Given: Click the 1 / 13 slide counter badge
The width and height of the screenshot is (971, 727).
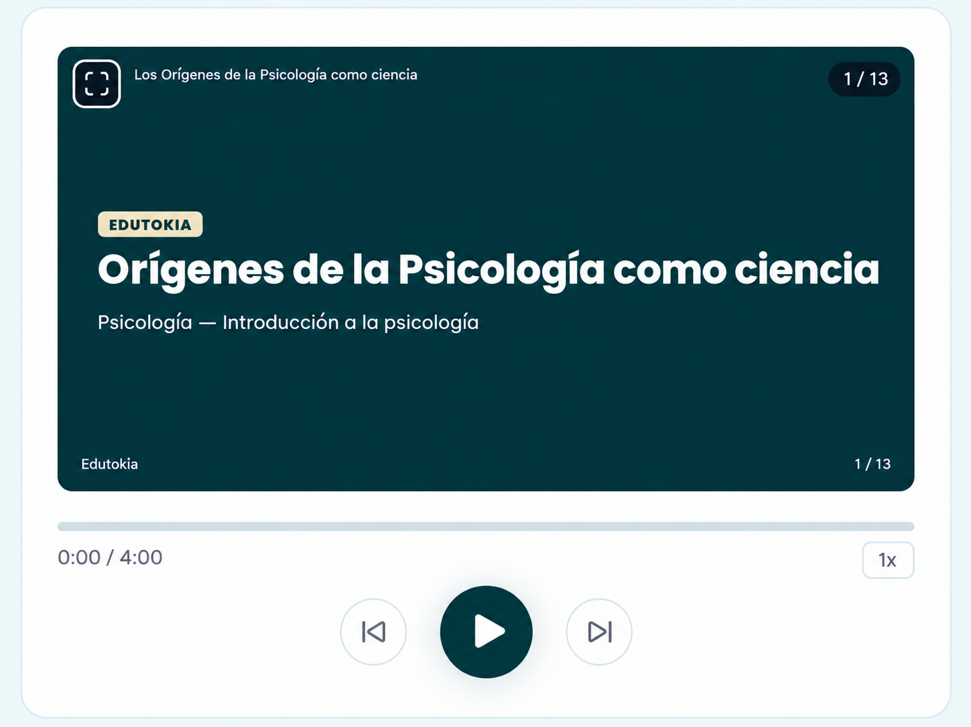Looking at the screenshot, I should (x=865, y=79).
